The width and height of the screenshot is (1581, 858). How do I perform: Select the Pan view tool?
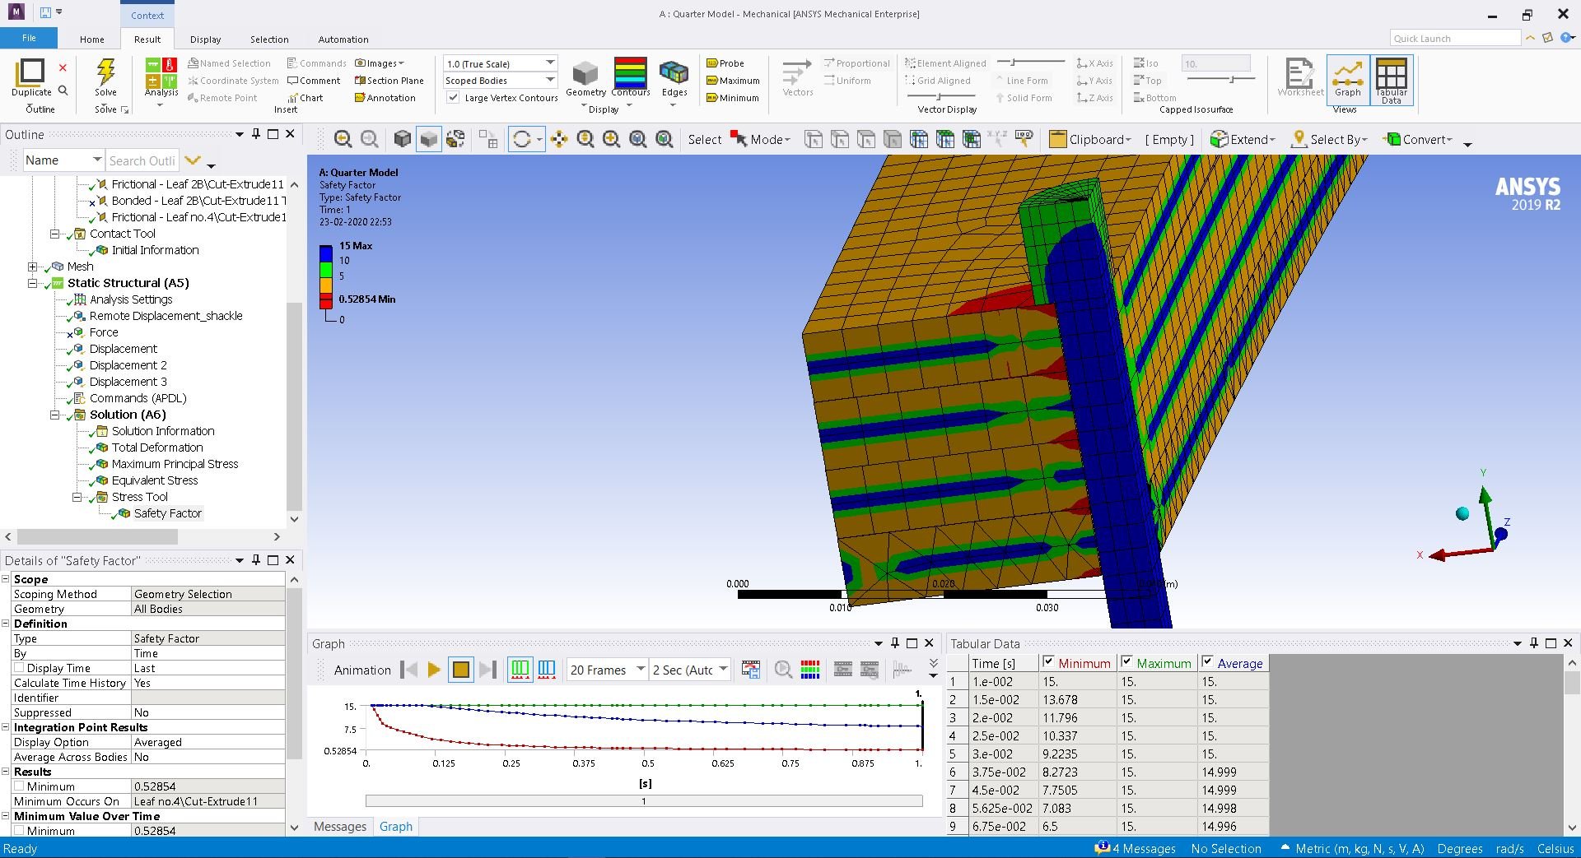(559, 140)
